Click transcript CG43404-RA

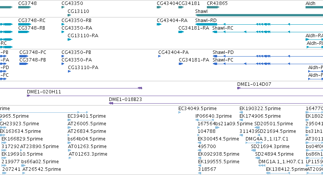coord(172,20)
